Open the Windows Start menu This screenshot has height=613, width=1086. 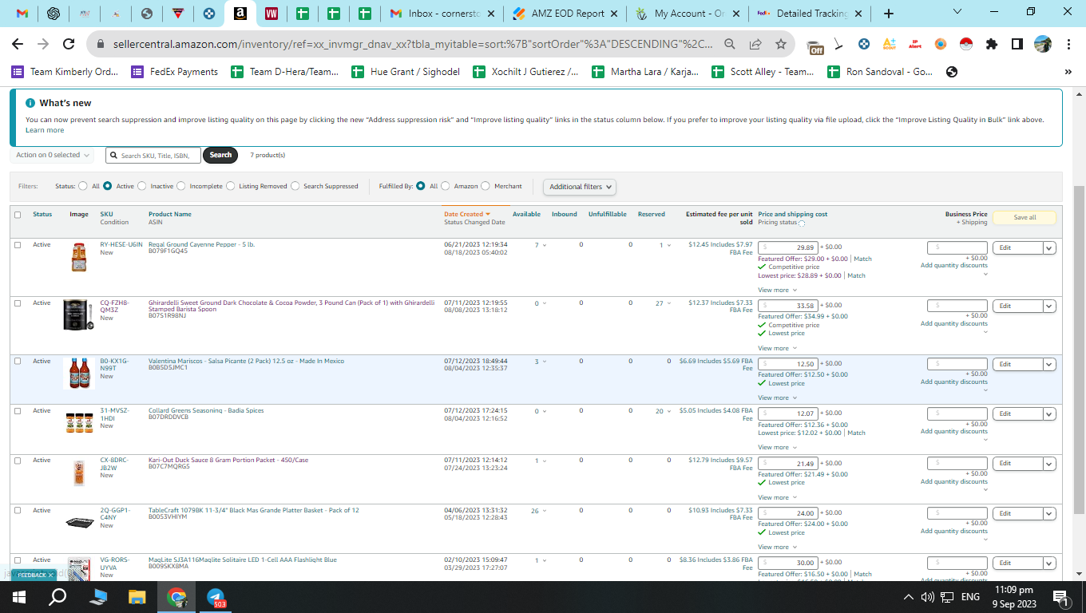(x=19, y=597)
